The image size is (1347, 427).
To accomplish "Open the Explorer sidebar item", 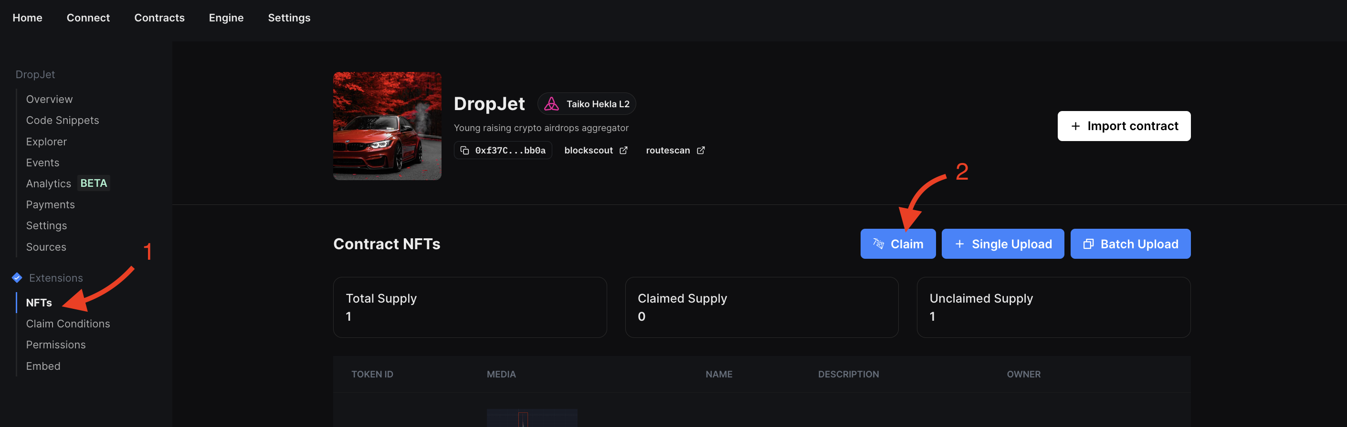I will (x=46, y=142).
